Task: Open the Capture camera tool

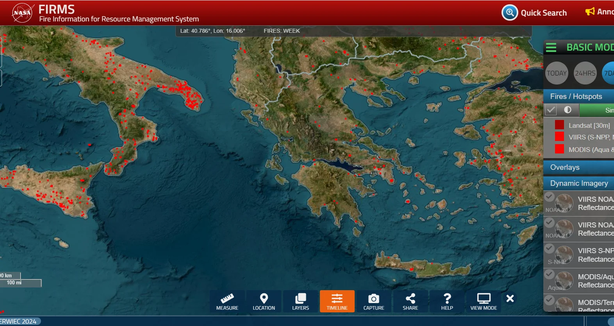Action: tap(374, 301)
